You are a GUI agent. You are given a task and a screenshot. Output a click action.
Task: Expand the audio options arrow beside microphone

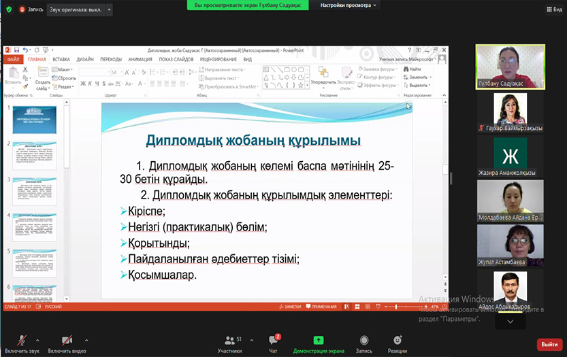(x=37, y=339)
